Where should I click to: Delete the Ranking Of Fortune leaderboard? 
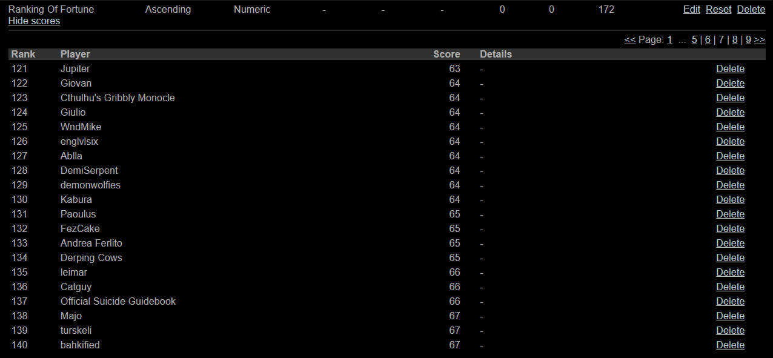click(751, 10)
